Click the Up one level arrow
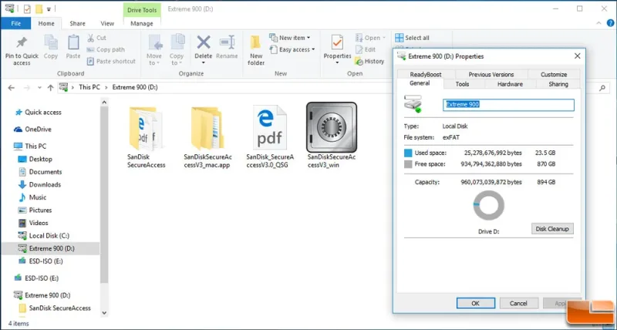617x330 pixels. point(50,88)
